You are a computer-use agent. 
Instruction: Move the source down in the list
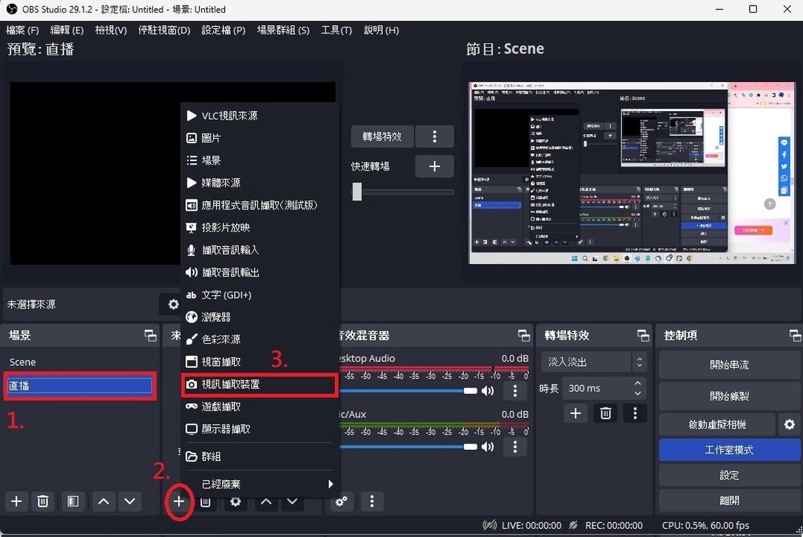click(x=292, y=502)
